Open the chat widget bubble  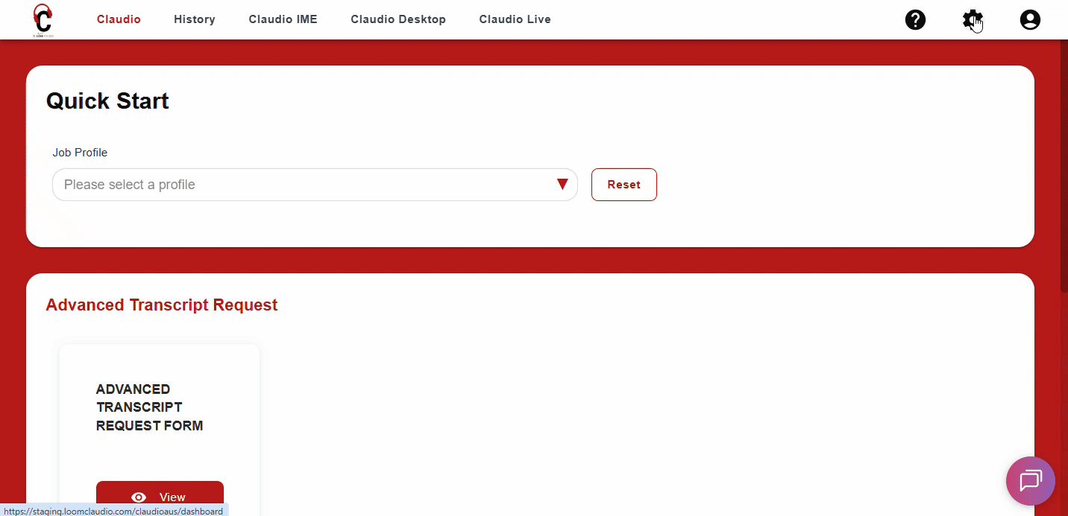coord(1030,481)
